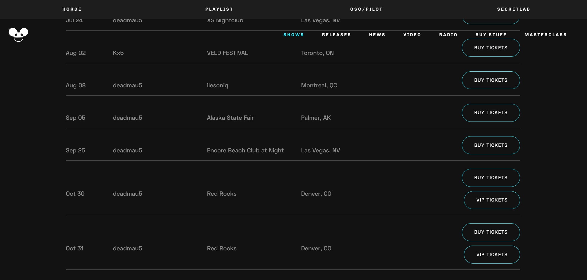Click 'Encore Beach Club at Night' venue text
The height and width of the screenshot is (280, 587).
pos(245,150)
